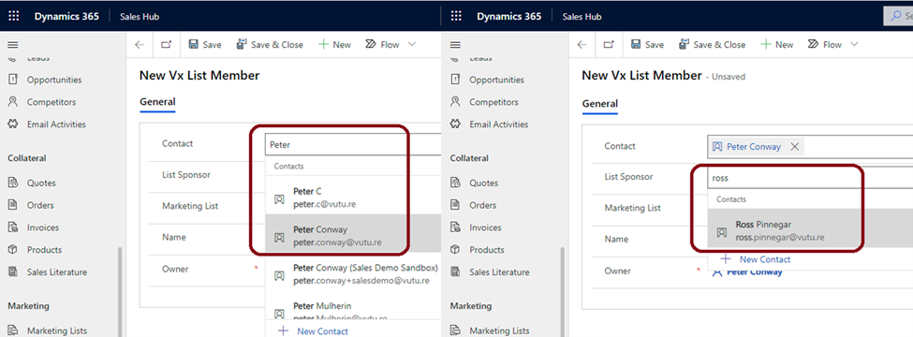Click right sidebar's vertical scrollbar

[563, 291]
